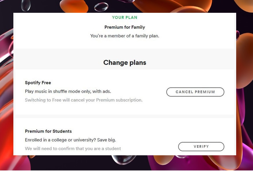Click the CANCEL PREMIUM button
The height and width of the screenshot is (171, 253).
pos(195,92)
